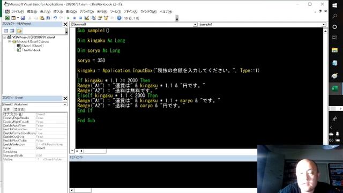Undo the last edit using the toolbar

click(55, 18)
